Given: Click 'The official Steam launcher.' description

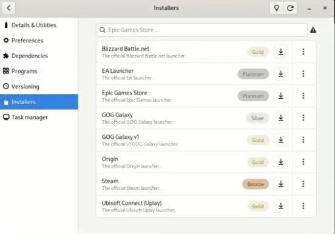Looking at the screenshot, I should (131, 188).
